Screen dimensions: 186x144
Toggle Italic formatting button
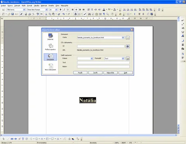tap(64, 10)
